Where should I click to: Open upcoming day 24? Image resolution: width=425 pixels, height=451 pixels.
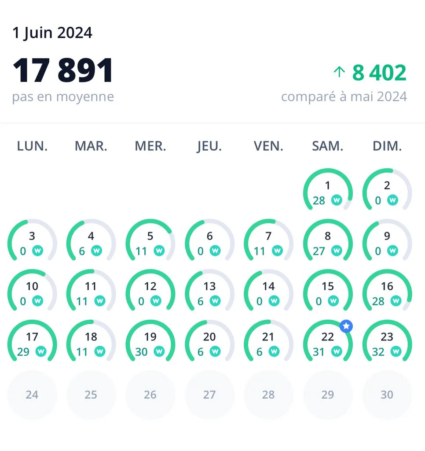(x=32, y=395)
